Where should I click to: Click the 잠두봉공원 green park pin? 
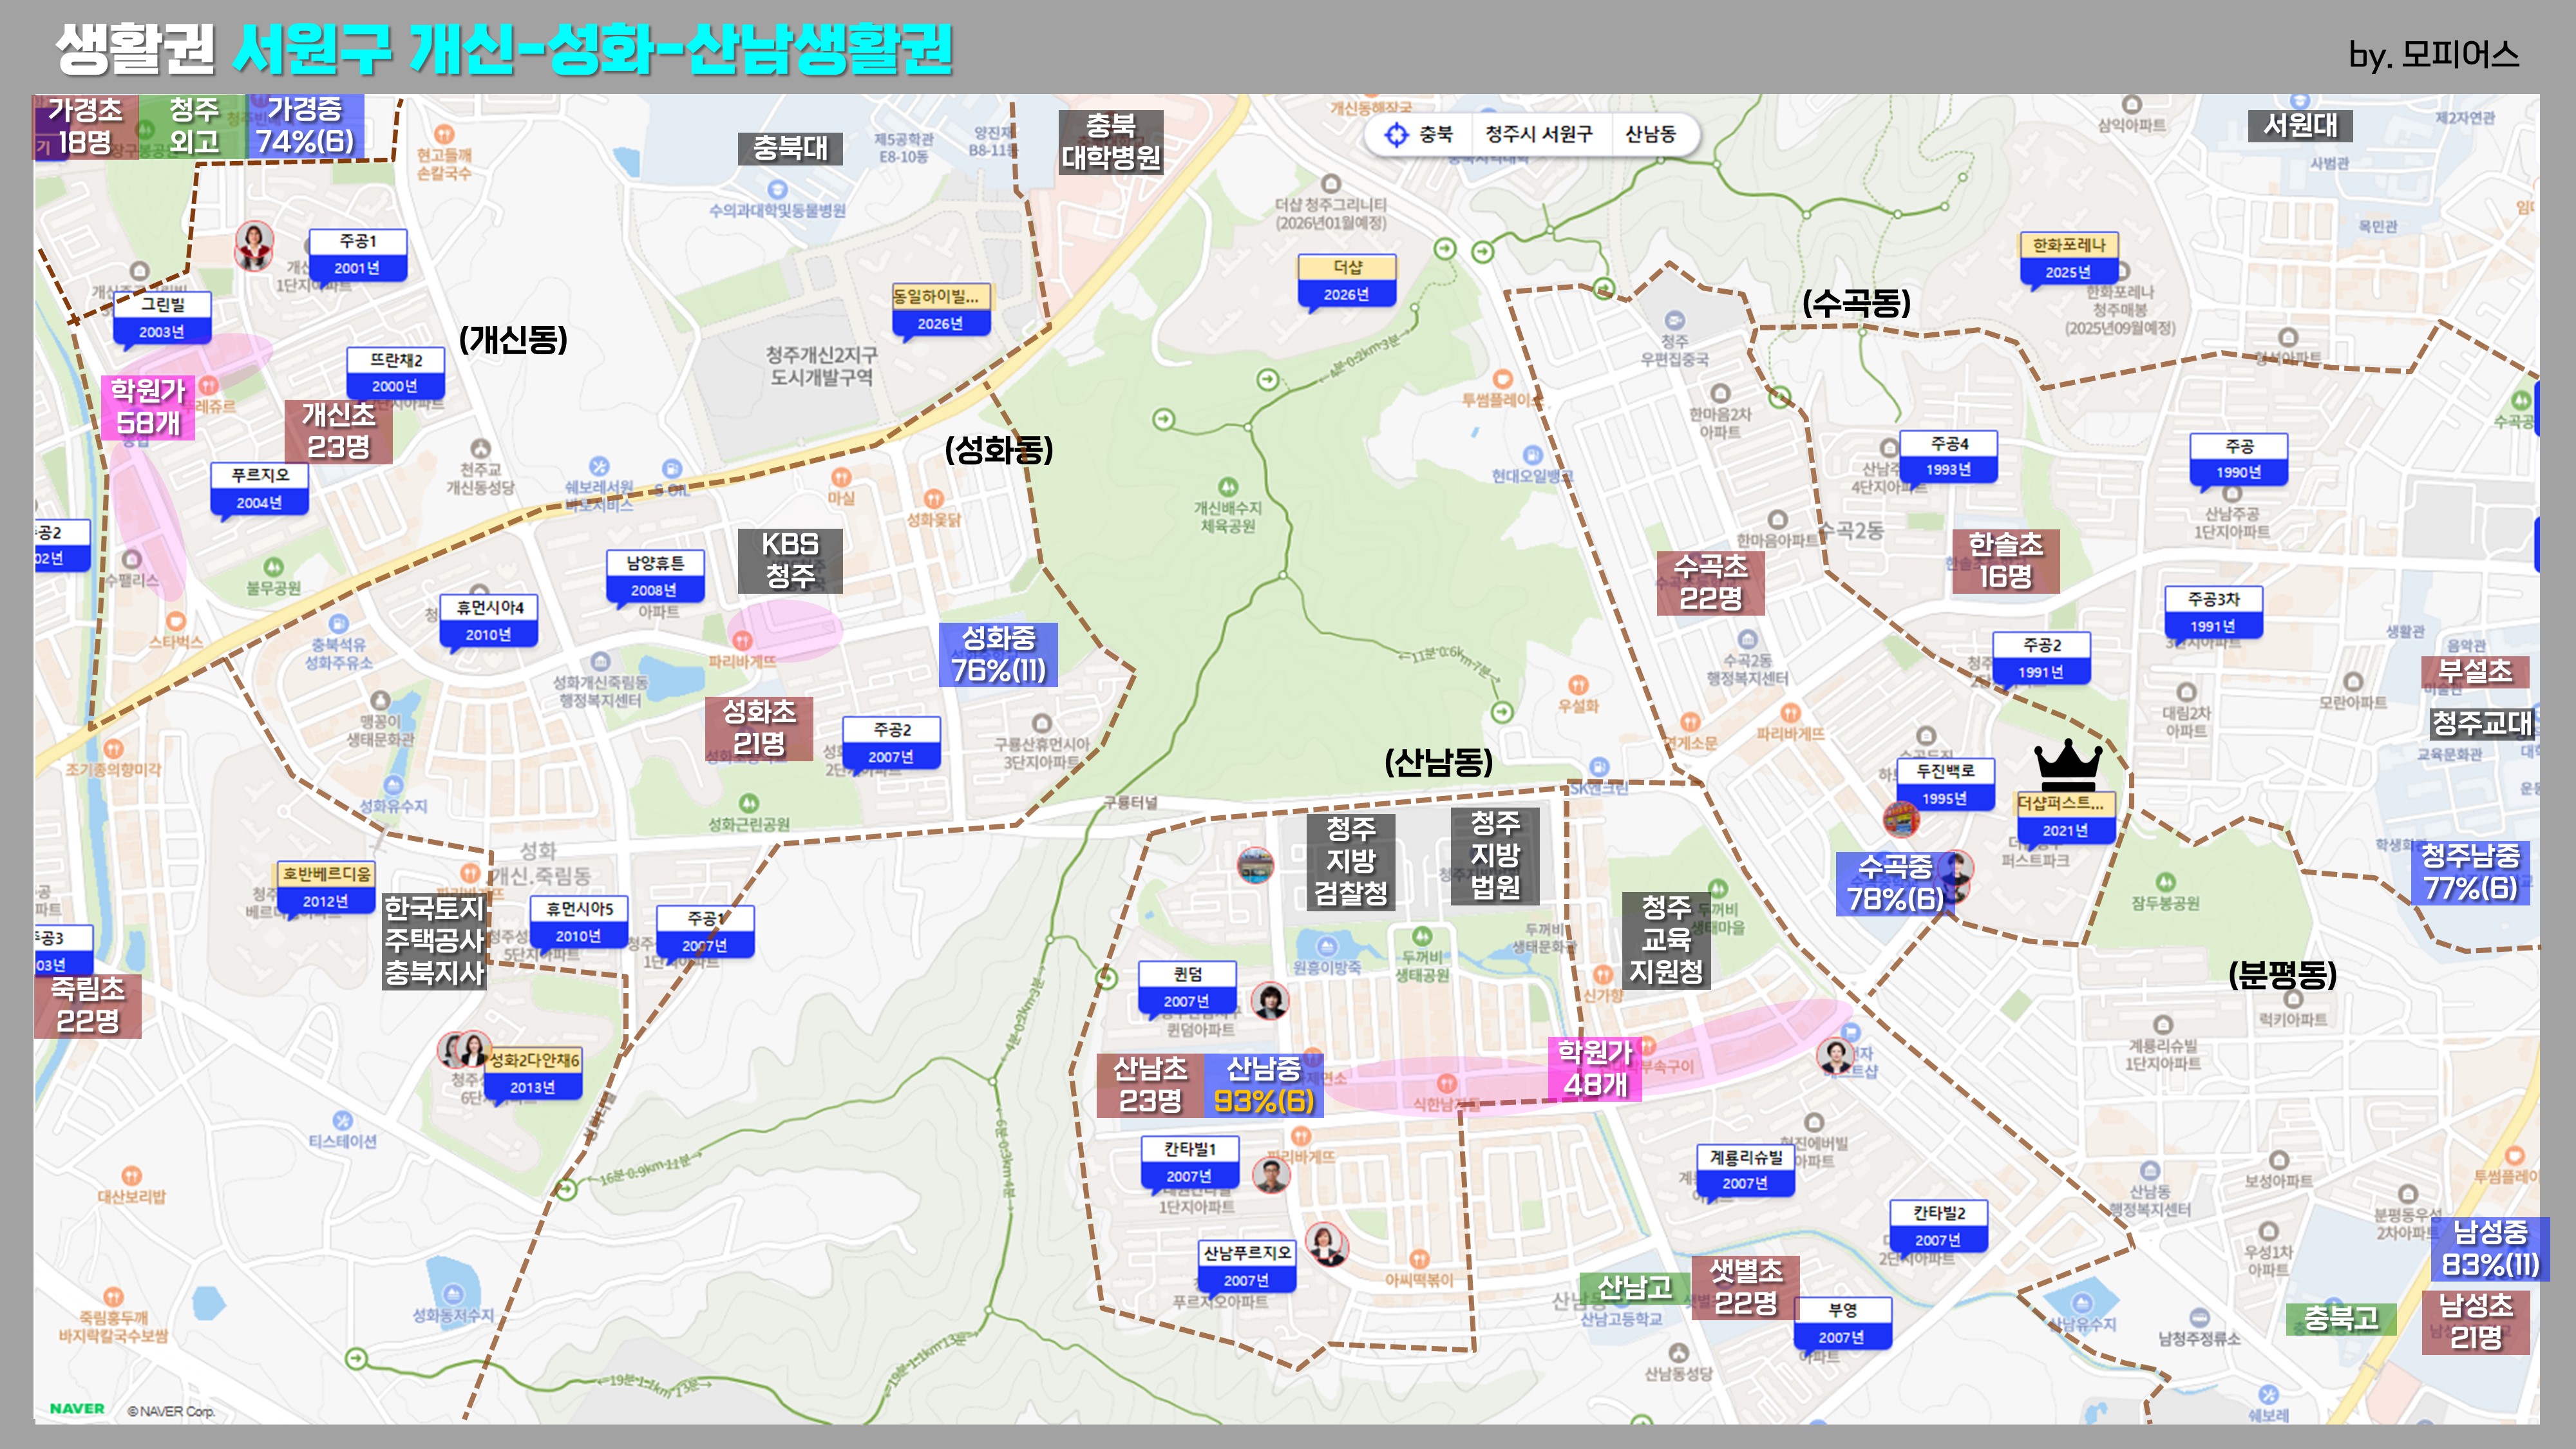pos(2165,882)
